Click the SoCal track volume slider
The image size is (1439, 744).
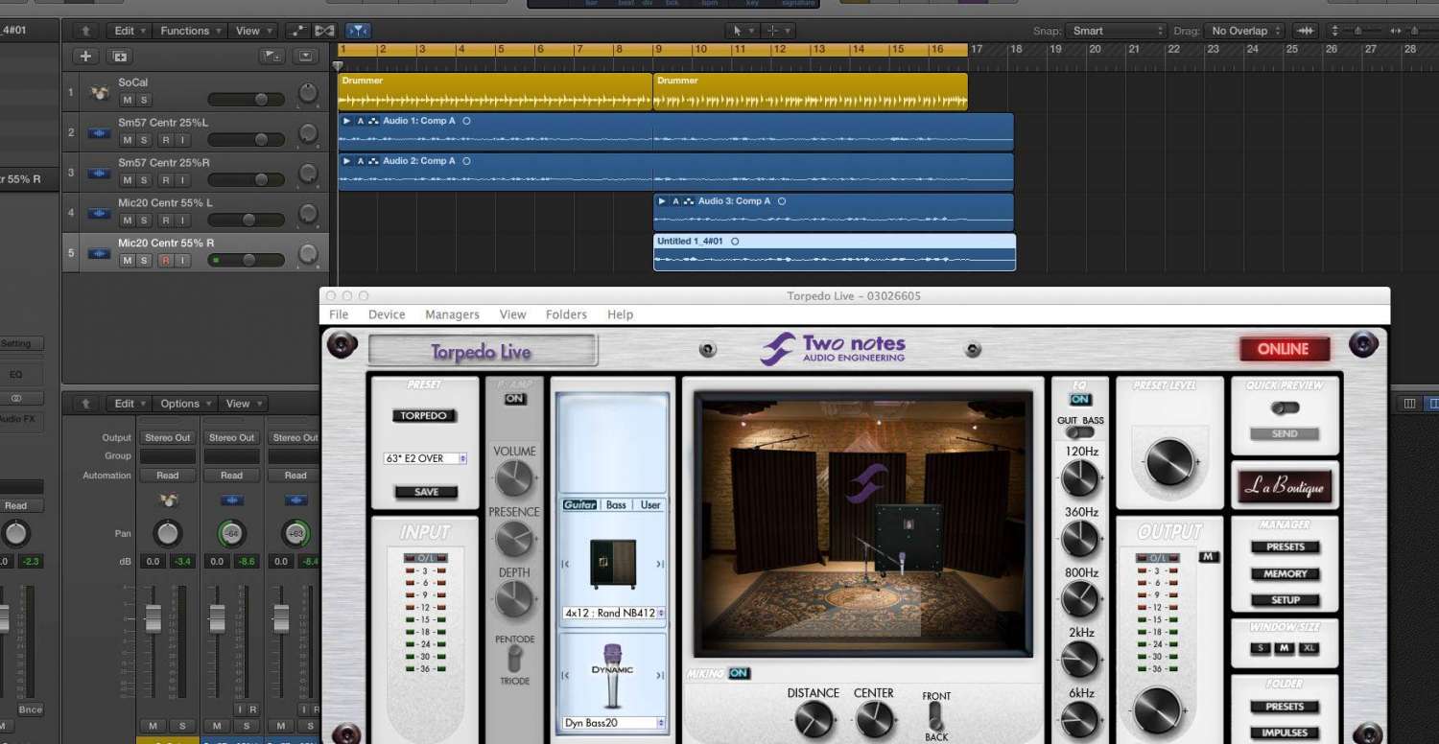coord(247,100)
